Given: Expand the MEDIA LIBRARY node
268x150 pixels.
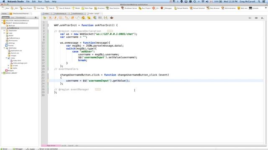Looking at the screenshot, I should (2, 73).
